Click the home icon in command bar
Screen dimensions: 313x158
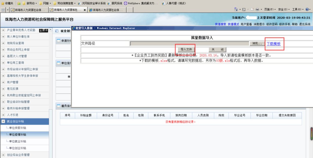236,10
